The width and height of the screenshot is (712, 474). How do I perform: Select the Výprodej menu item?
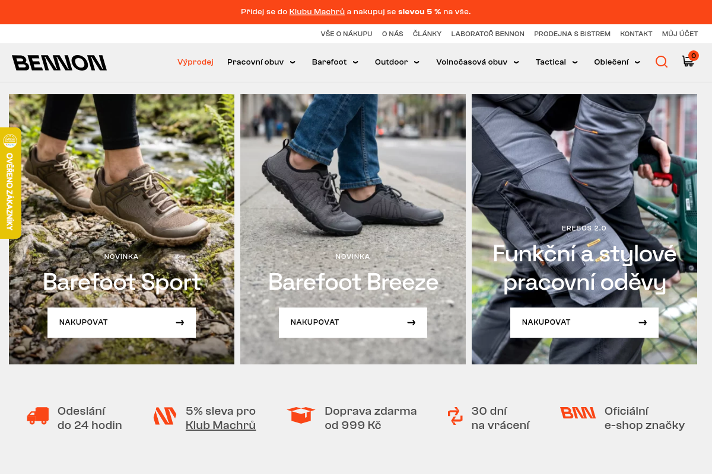[x=195, y=62]
